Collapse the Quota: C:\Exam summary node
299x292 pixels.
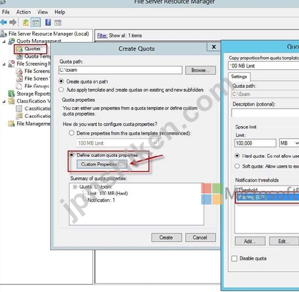75,187
